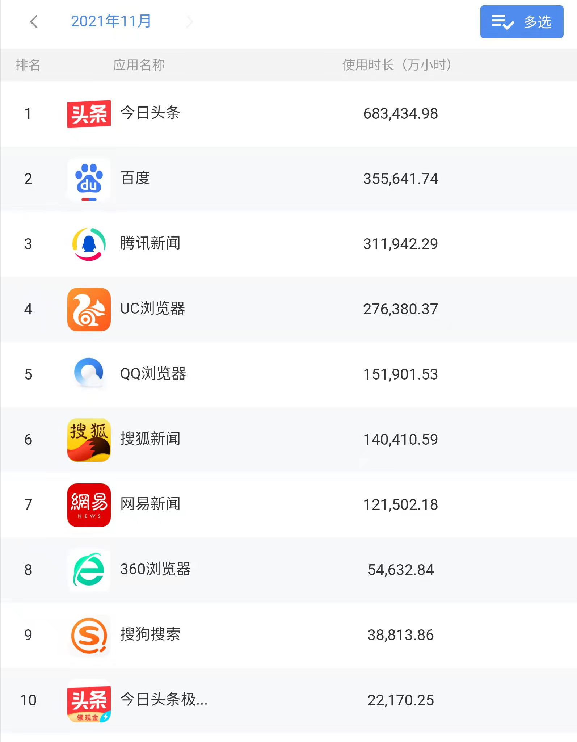Click the 腾讯新闻 penguin icon
This screenshot has width=577, height=742.
pos(89,244)
